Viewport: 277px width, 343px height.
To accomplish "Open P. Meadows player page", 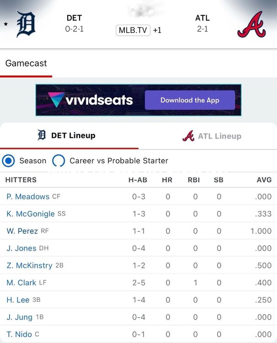I will [x=28, y=197].
